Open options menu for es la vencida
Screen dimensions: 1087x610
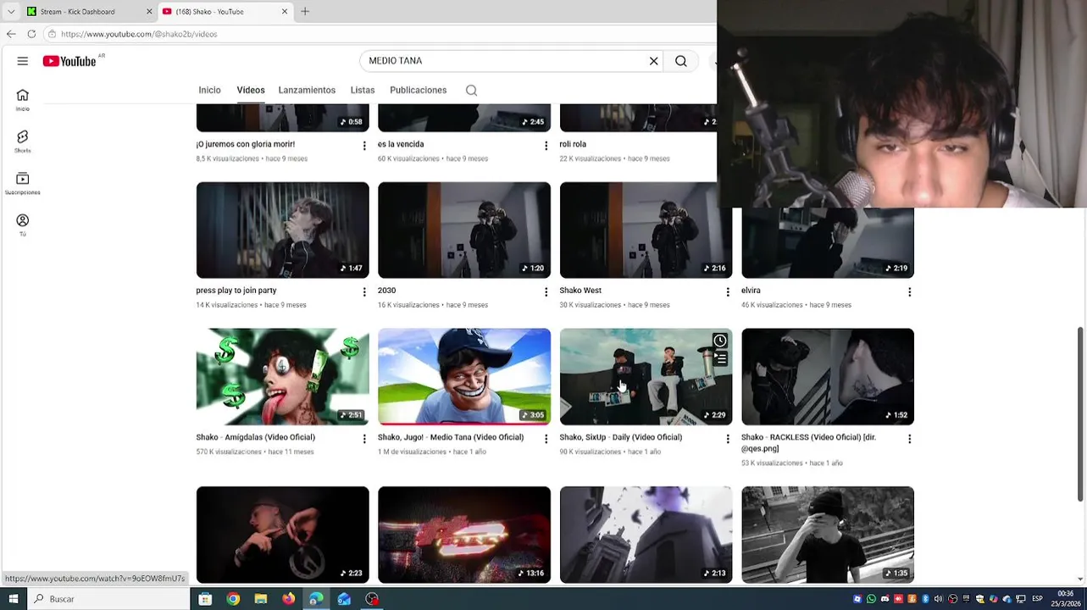(546, 146)
